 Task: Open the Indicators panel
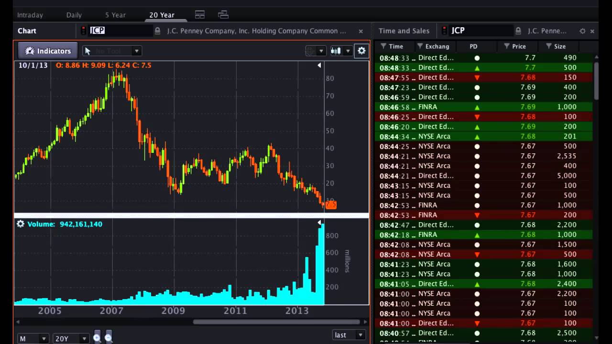click(x=47, y=51)
